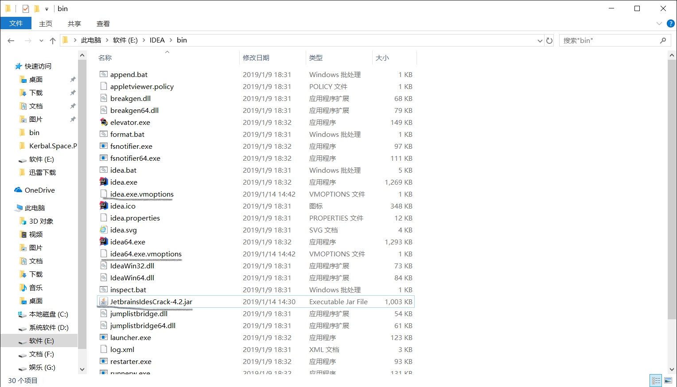The width and height of the screenshot is (677, 387).
Task: Click the append.bat batch file icon
Action: pos(104,74)
